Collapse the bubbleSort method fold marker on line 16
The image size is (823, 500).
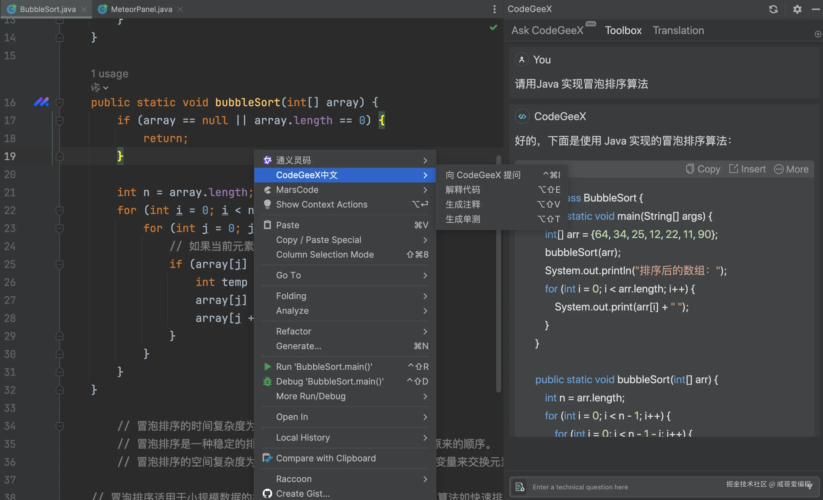[x=60, y=103]
